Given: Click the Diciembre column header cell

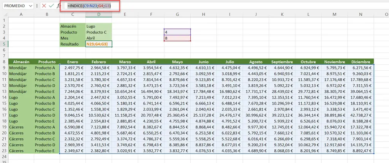Looking at the screenshot, I should (x=361, y=62).
